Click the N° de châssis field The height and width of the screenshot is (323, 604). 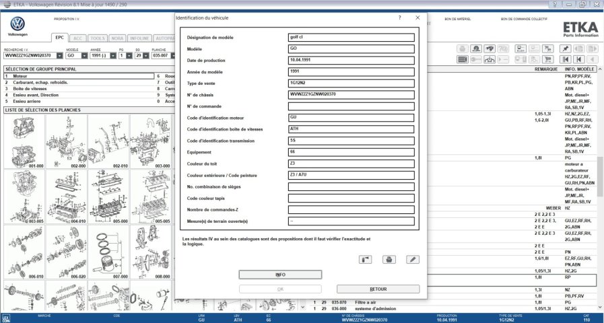[351, 95]
